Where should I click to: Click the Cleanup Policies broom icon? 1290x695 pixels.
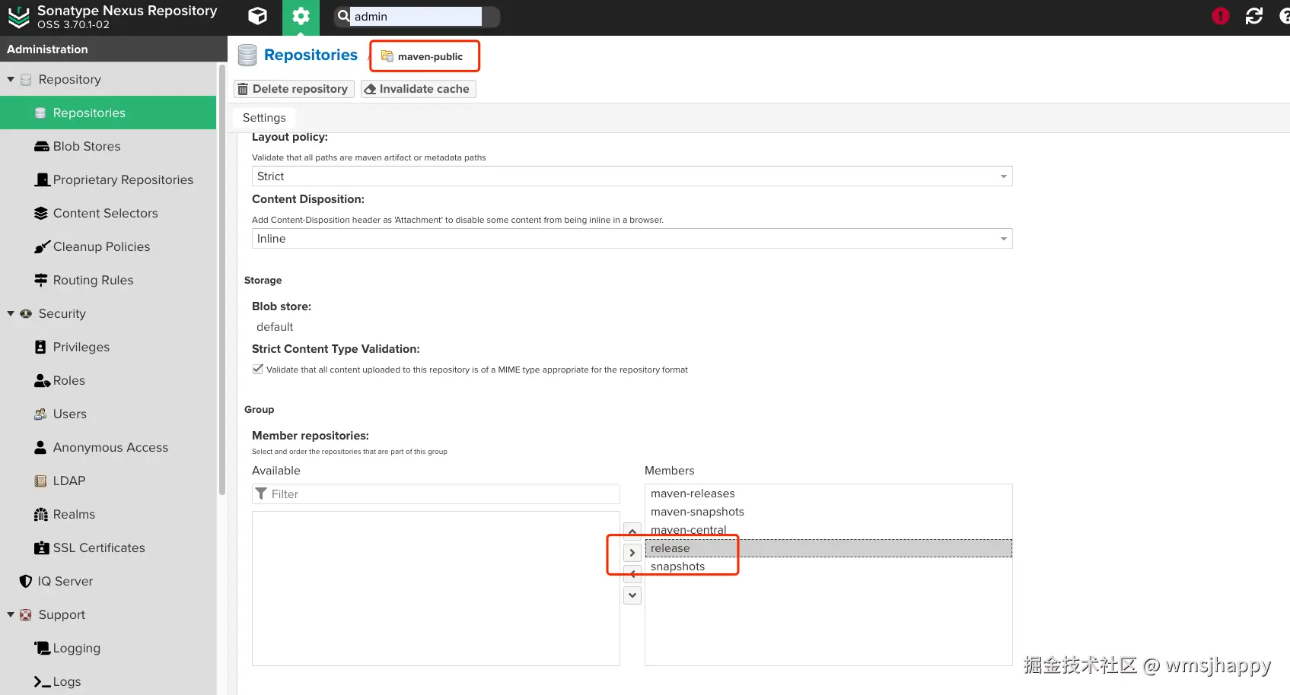click(42, 246)
